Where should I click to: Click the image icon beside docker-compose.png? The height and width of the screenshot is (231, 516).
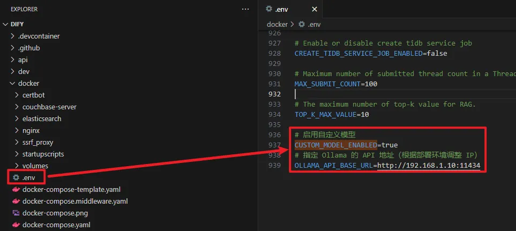(x=16, y=213)
